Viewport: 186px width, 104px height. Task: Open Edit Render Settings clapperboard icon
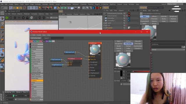(x=51, y=8)
